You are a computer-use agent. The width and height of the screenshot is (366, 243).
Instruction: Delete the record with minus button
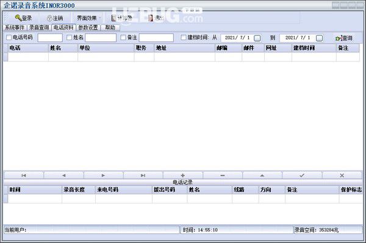(x=223, y=175)
